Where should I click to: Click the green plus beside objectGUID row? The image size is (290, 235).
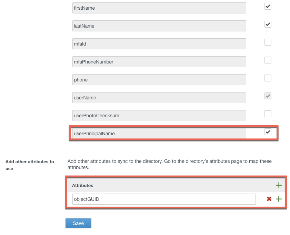pos(279,199)
